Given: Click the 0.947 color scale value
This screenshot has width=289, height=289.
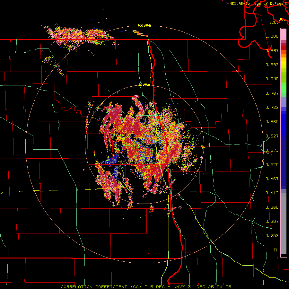Looking at the screenshot, I should coord(272,50).
